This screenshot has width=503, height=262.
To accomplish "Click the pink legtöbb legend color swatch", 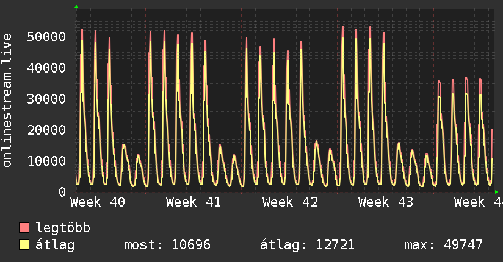I will [x=24, y=227].
